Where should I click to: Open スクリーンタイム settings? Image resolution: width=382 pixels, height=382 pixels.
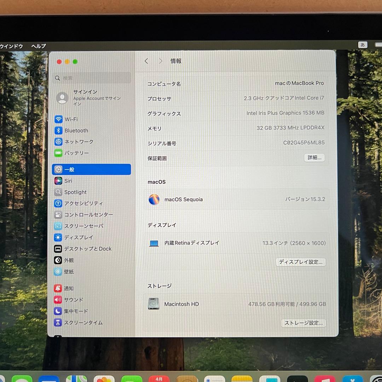(84, 323)
